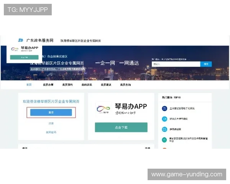The height and width of the screenshot is (184, 230).
Task: Click the dark blue 工商登记 system icon
Action: click(164, 108)
